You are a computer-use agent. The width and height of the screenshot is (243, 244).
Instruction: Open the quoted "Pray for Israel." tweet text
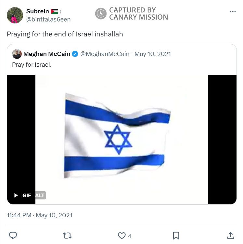pyautogui.click(x=32, y=64)
